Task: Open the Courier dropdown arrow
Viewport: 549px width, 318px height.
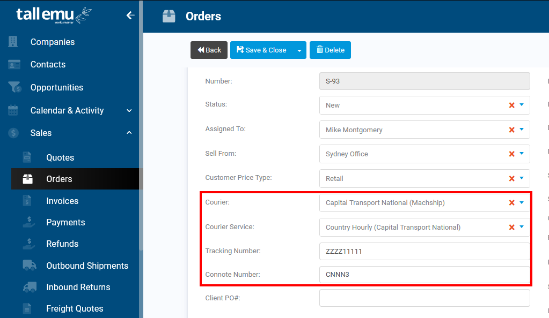Action: click(x=522, y=202)
